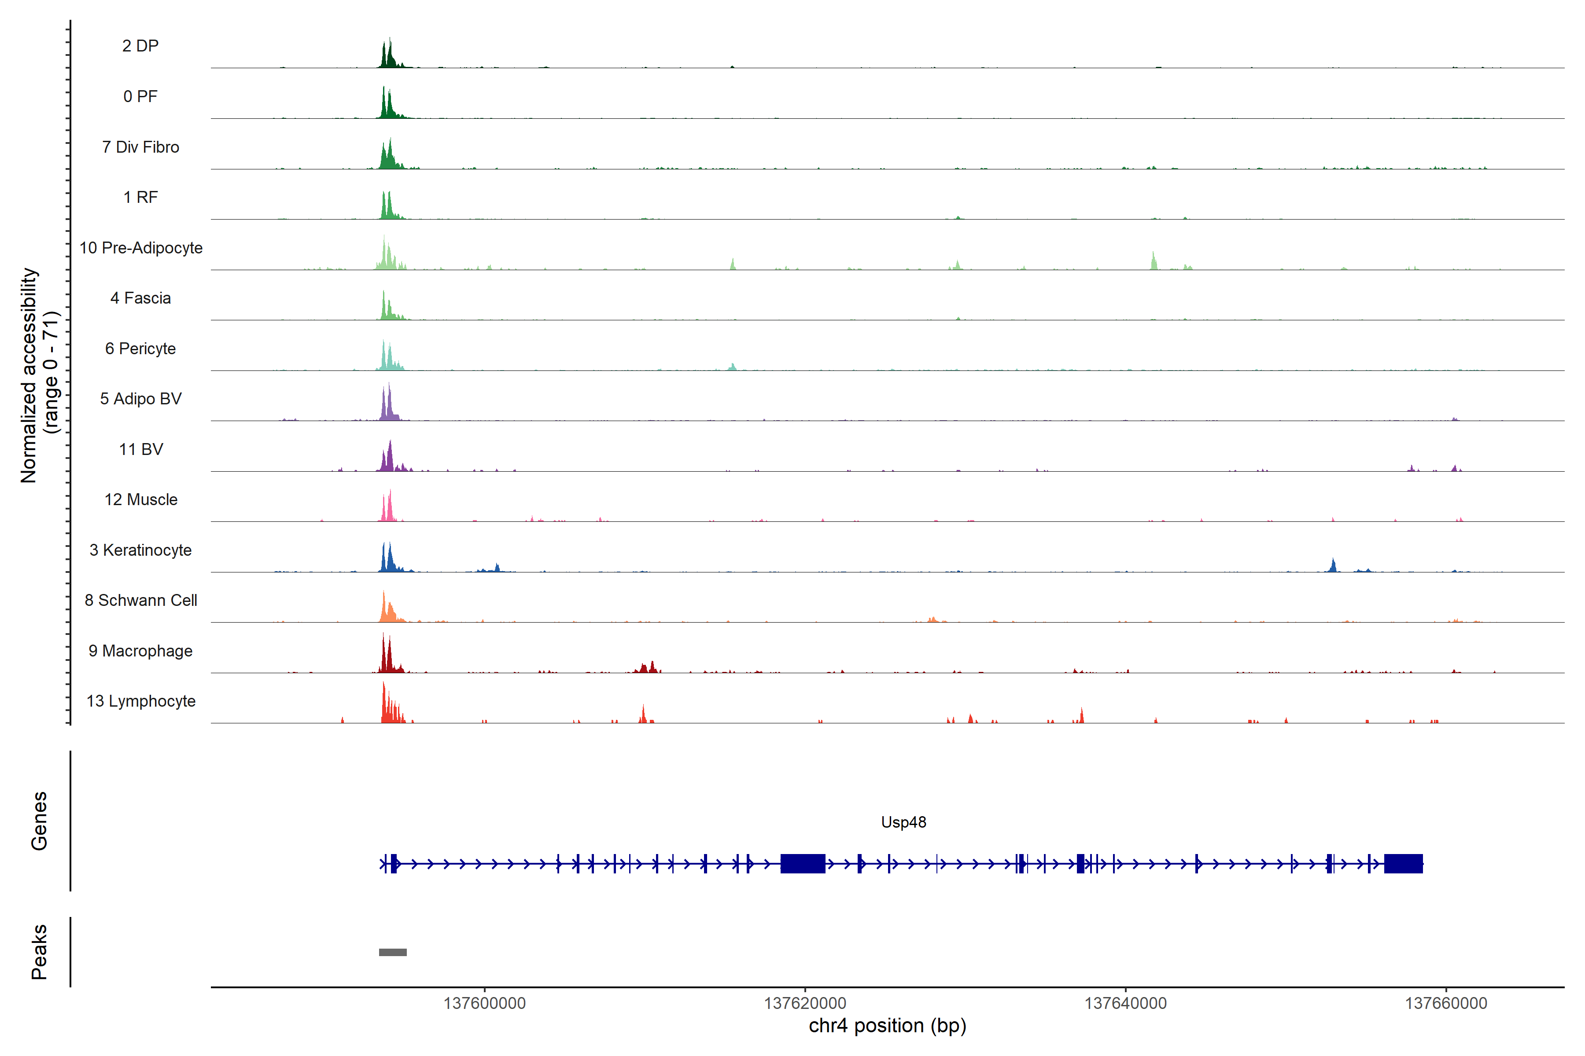Click the chr4 position (bp) axis title
This screenshot has height=1056, width=1585.
click(x=887, y=1026)
